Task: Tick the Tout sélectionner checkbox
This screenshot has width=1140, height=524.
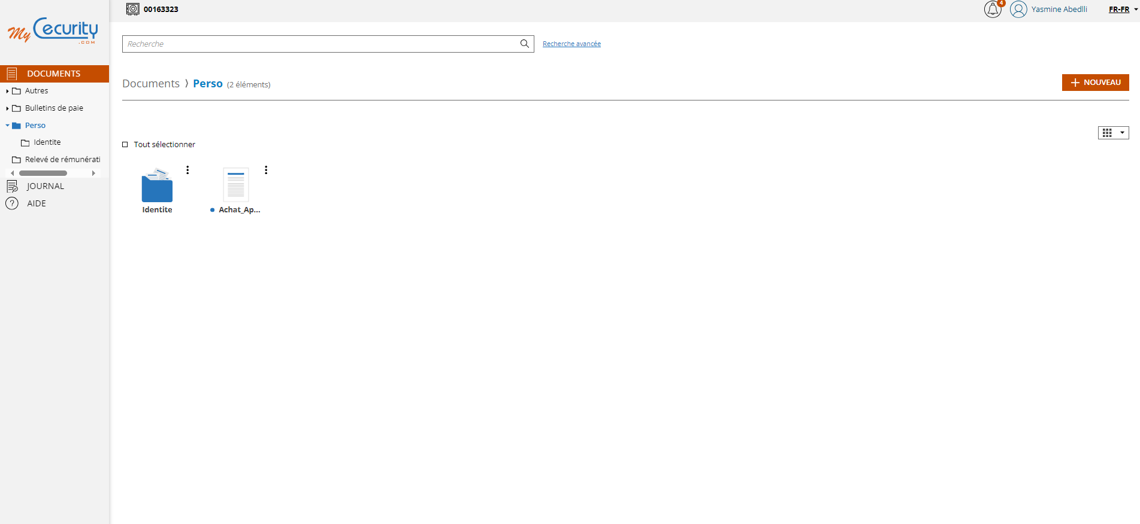Action: pos(125,145)
